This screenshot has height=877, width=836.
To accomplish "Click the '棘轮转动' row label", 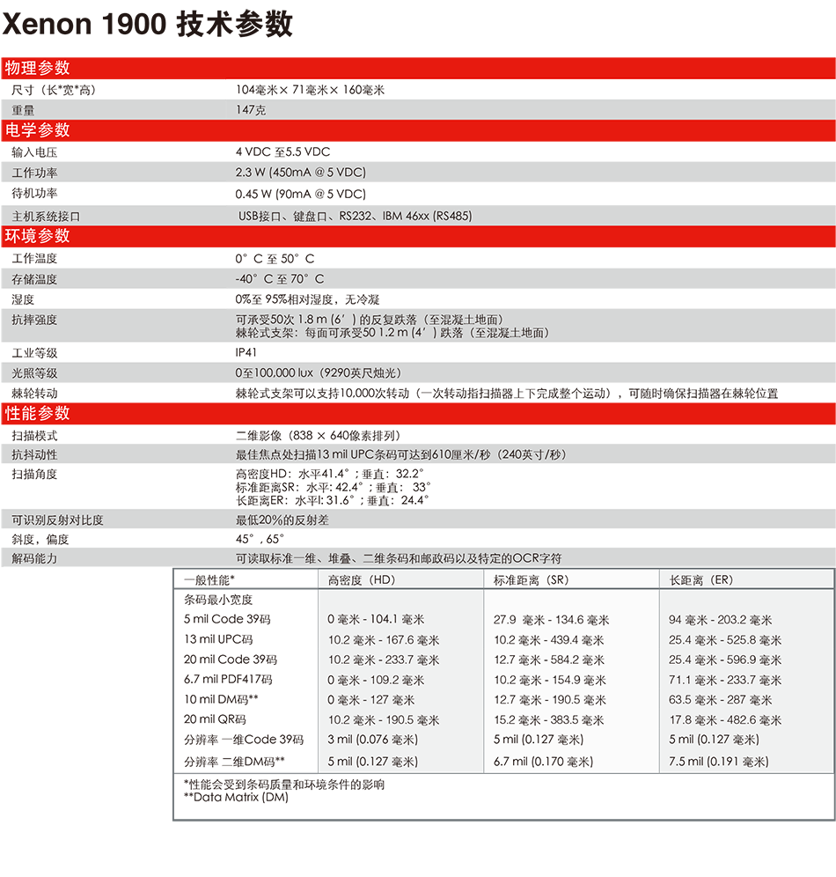I will (34, 394).
